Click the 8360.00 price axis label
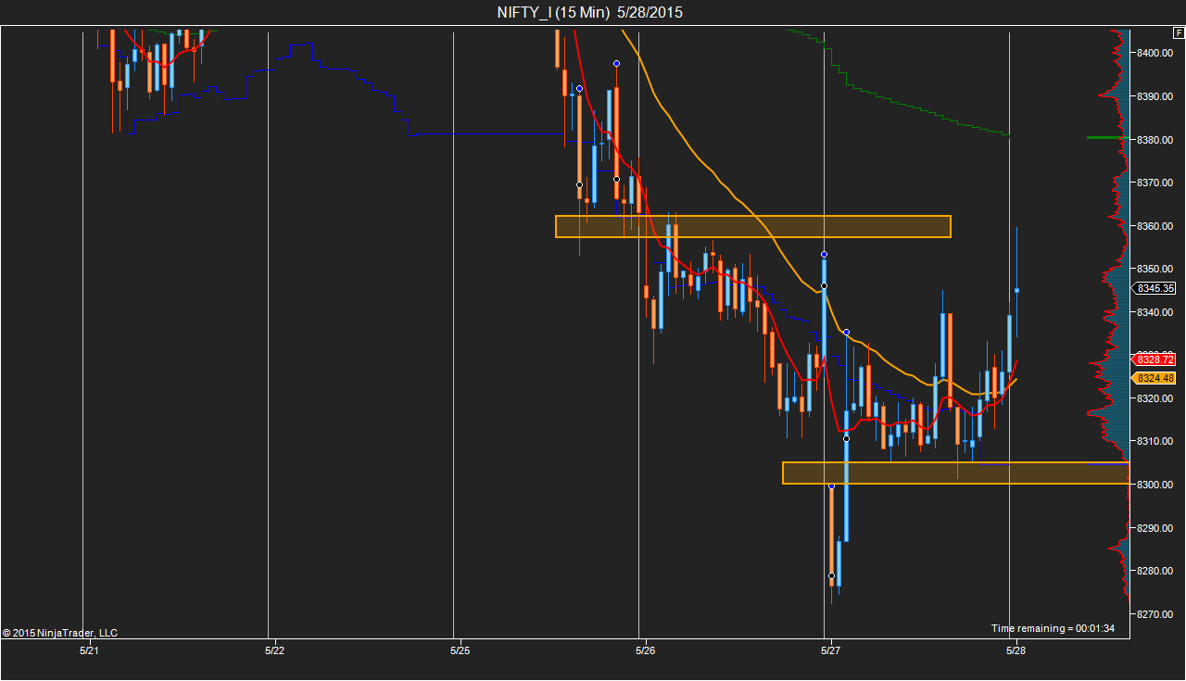The image size is (1186, 681). point(1155,226)
